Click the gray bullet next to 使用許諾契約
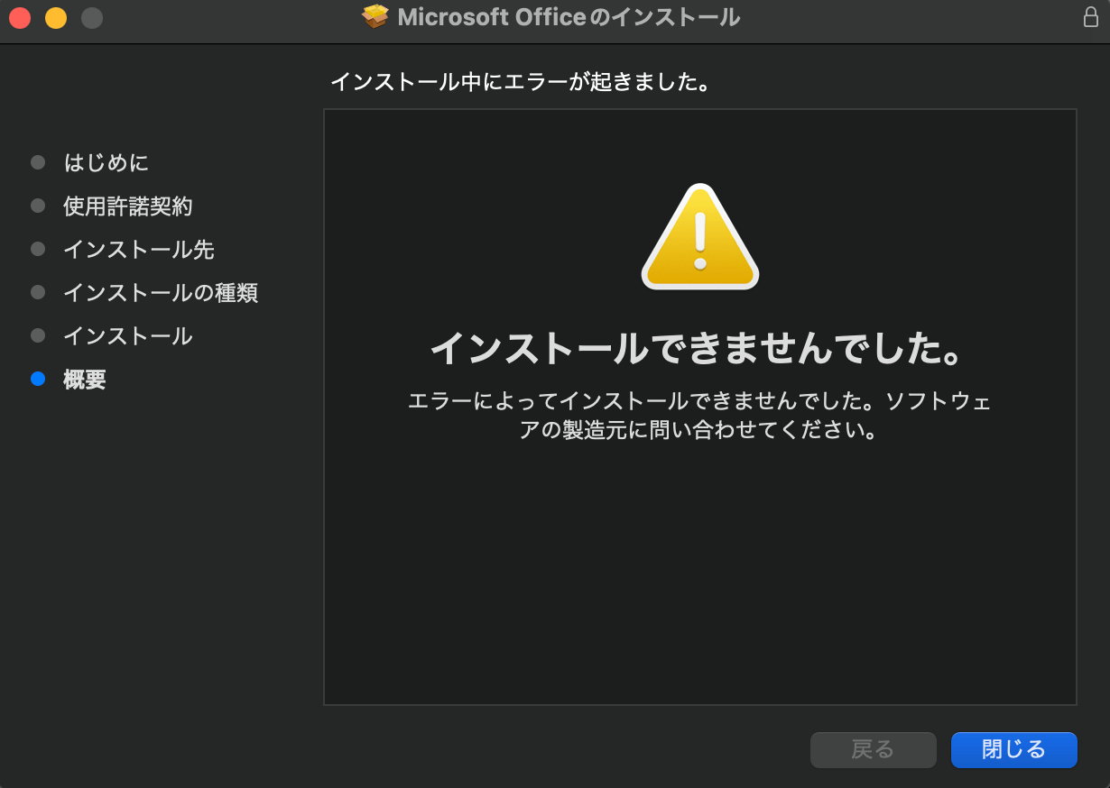 (38, 206)
